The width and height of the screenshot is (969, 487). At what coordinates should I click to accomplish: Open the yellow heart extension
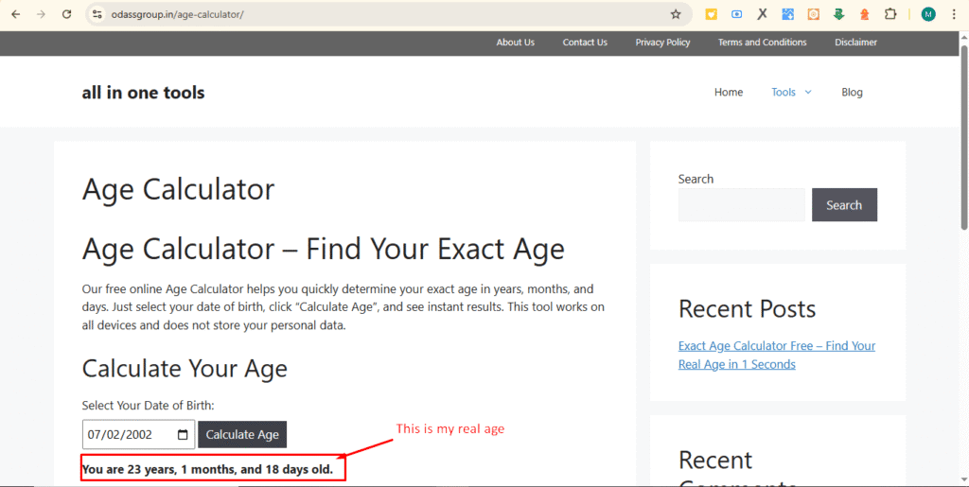[x=712, y=14]
